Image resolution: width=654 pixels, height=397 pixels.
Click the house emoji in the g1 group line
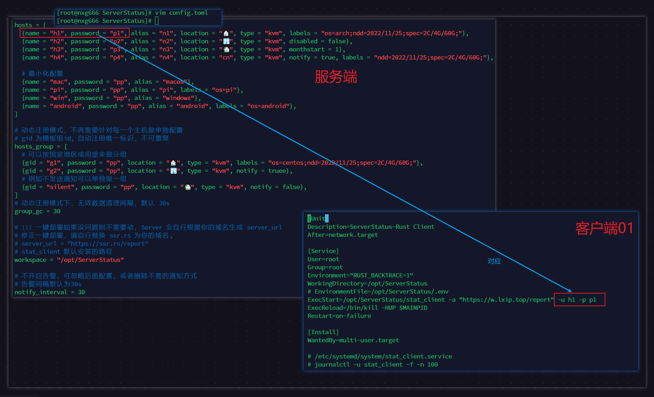click(x=173, y=163)
